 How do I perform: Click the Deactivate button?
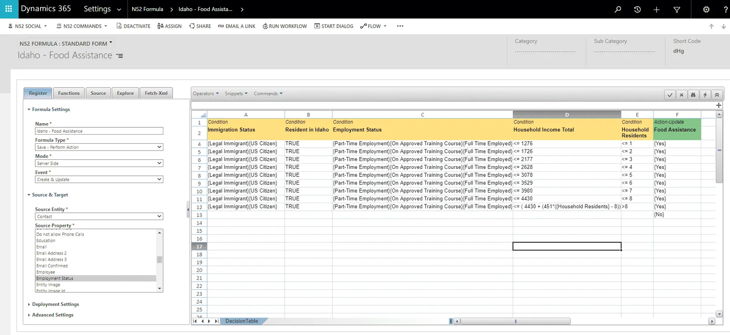coord(133,26)
